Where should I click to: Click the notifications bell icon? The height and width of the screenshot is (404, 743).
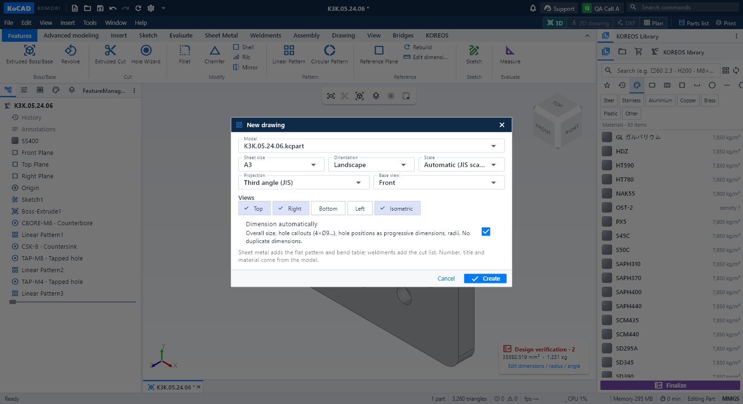coord(533,8)
